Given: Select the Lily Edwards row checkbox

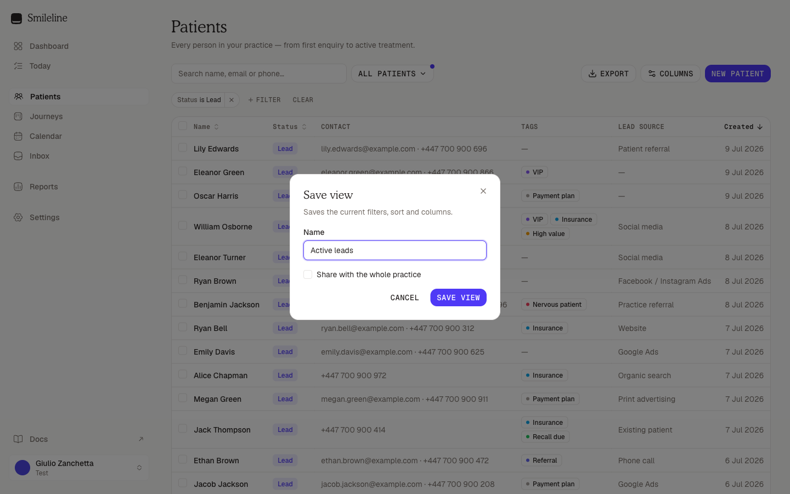Looking at the screenshot, I should (x=183, y=148).
